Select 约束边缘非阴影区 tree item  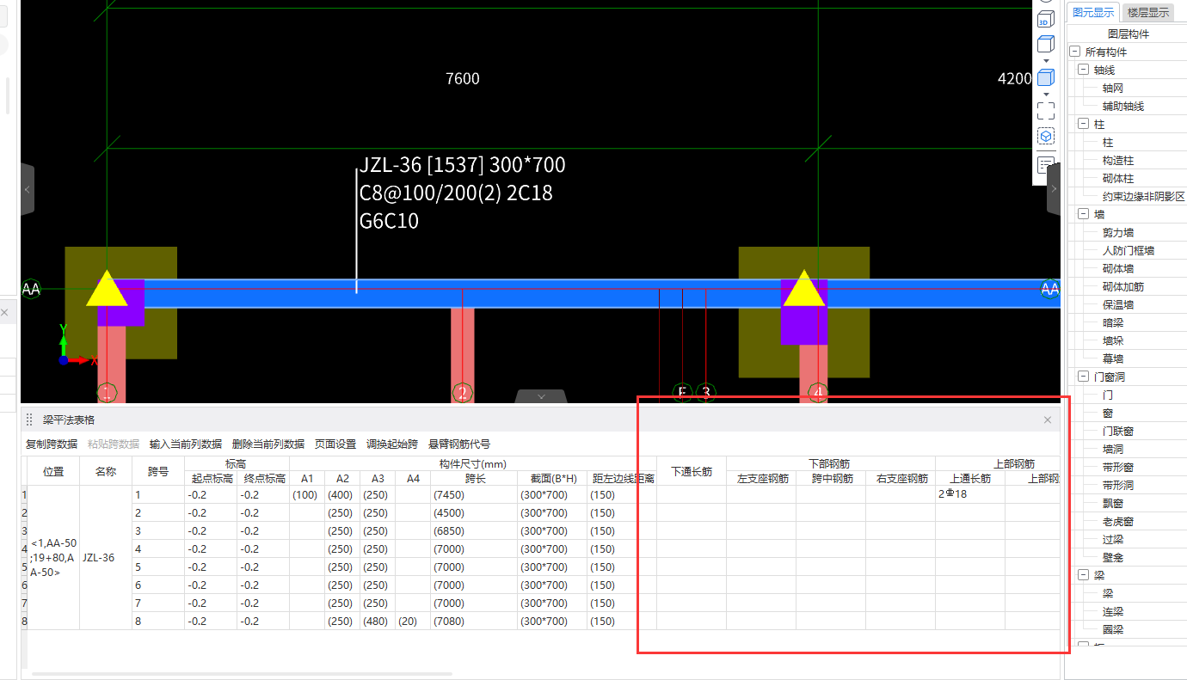click(1143, 197)
